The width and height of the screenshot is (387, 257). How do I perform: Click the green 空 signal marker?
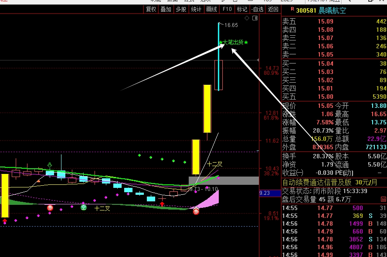84,207
